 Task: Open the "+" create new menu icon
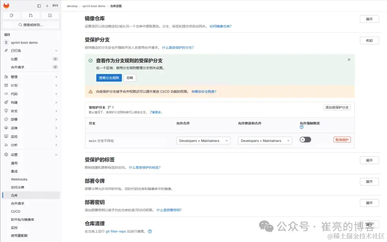(x=47, y=6)
